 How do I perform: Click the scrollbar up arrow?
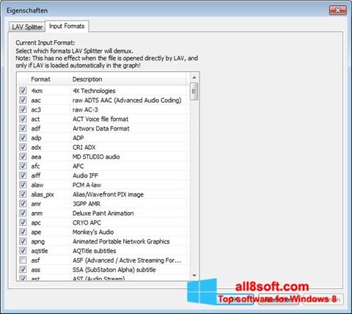[x=194, y=78]
